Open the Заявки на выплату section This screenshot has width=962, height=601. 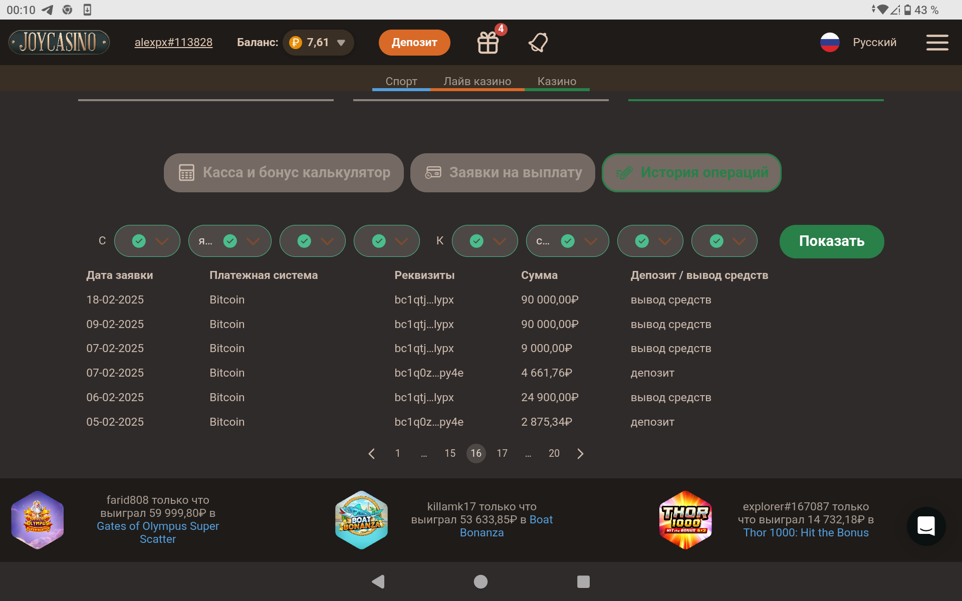point(503,173)
